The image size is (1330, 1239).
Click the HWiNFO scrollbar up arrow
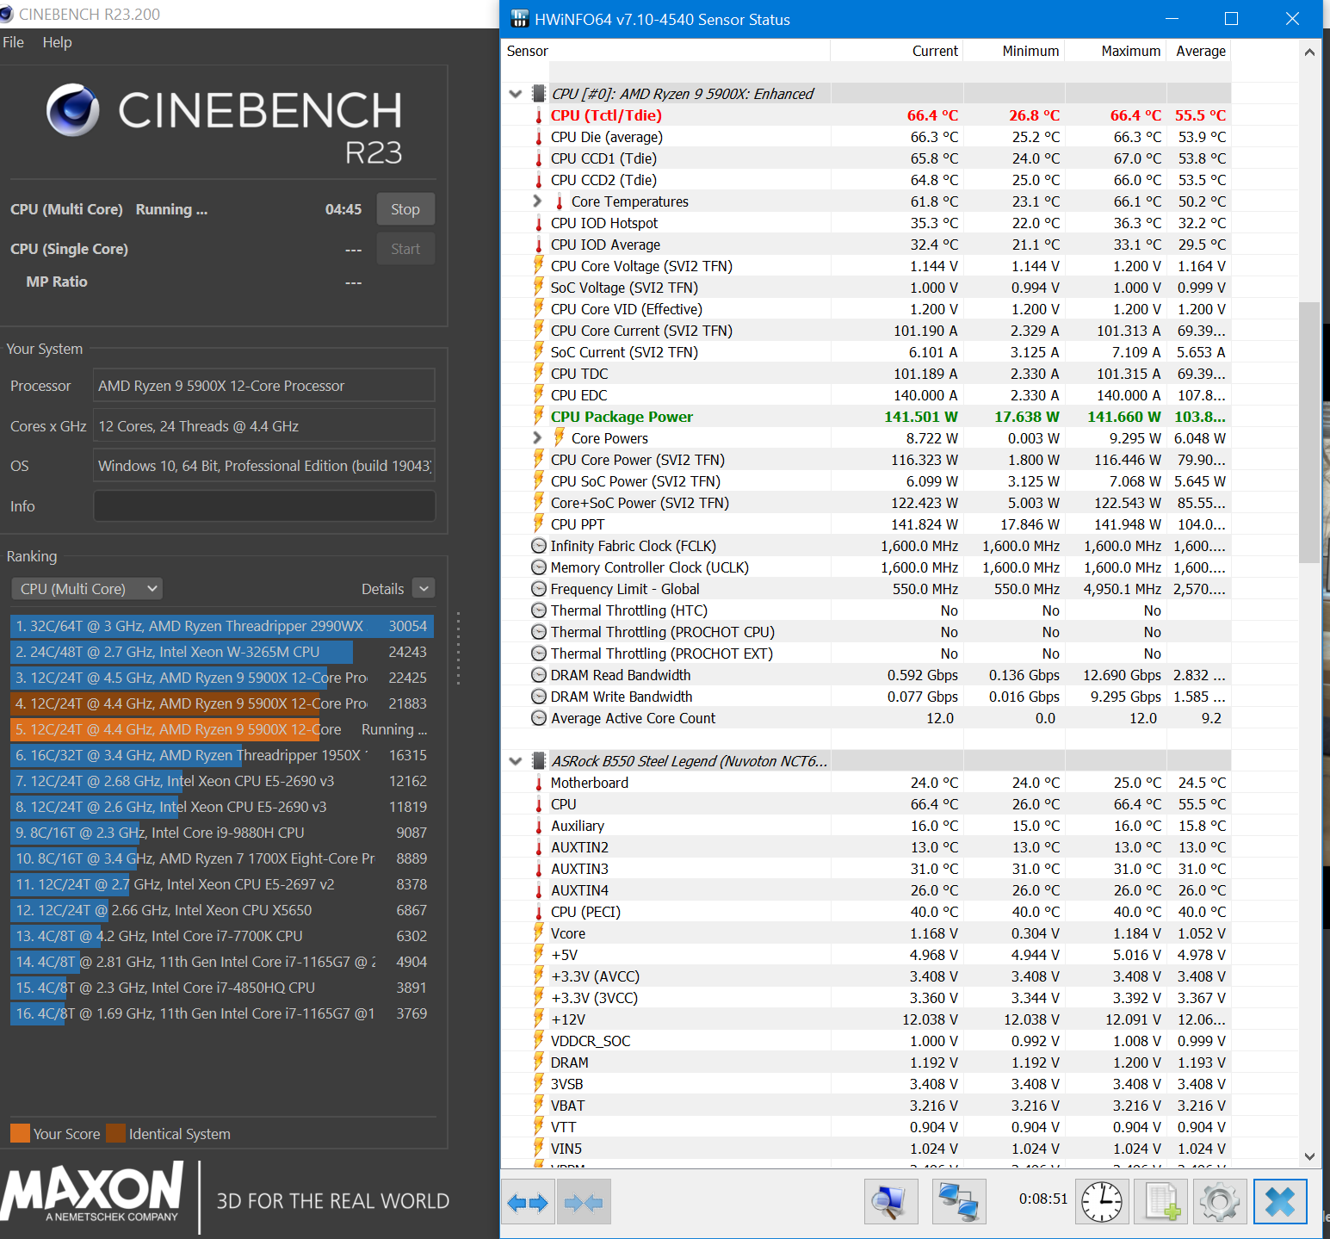1309,53
